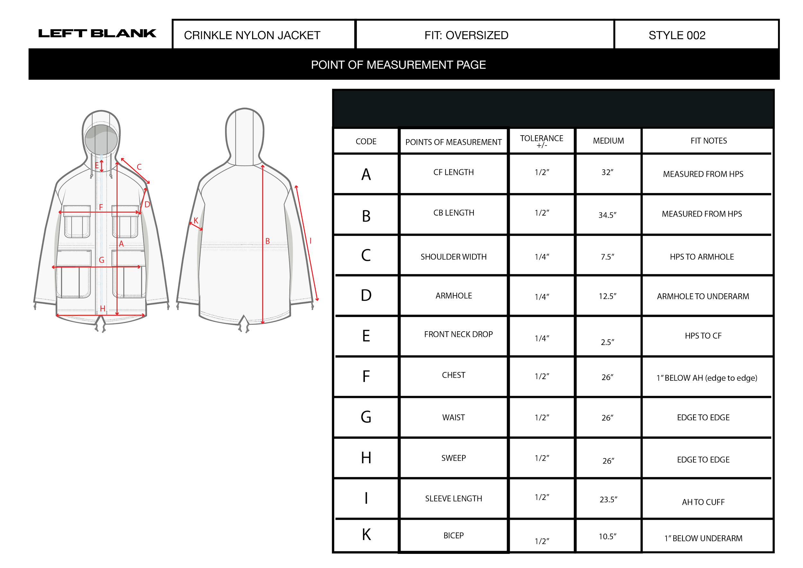Click POINT OF MEASUREMENT PAGE banner text
The width and height of the screenshot is (803, 568).
coord(398,65)
